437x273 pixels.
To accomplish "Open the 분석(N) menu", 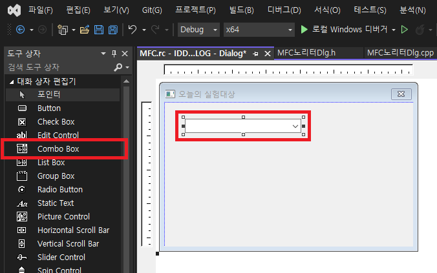I will [x=412, y=10].
